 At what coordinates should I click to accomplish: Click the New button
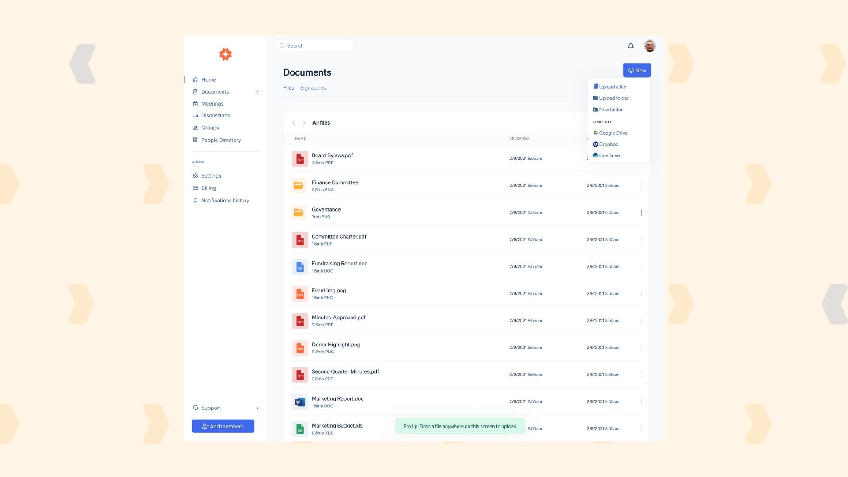tap(636, 70)
